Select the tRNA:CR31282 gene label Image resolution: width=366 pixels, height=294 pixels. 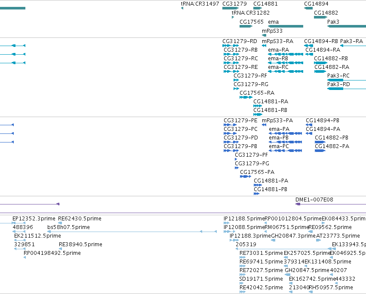click(251, 12)
